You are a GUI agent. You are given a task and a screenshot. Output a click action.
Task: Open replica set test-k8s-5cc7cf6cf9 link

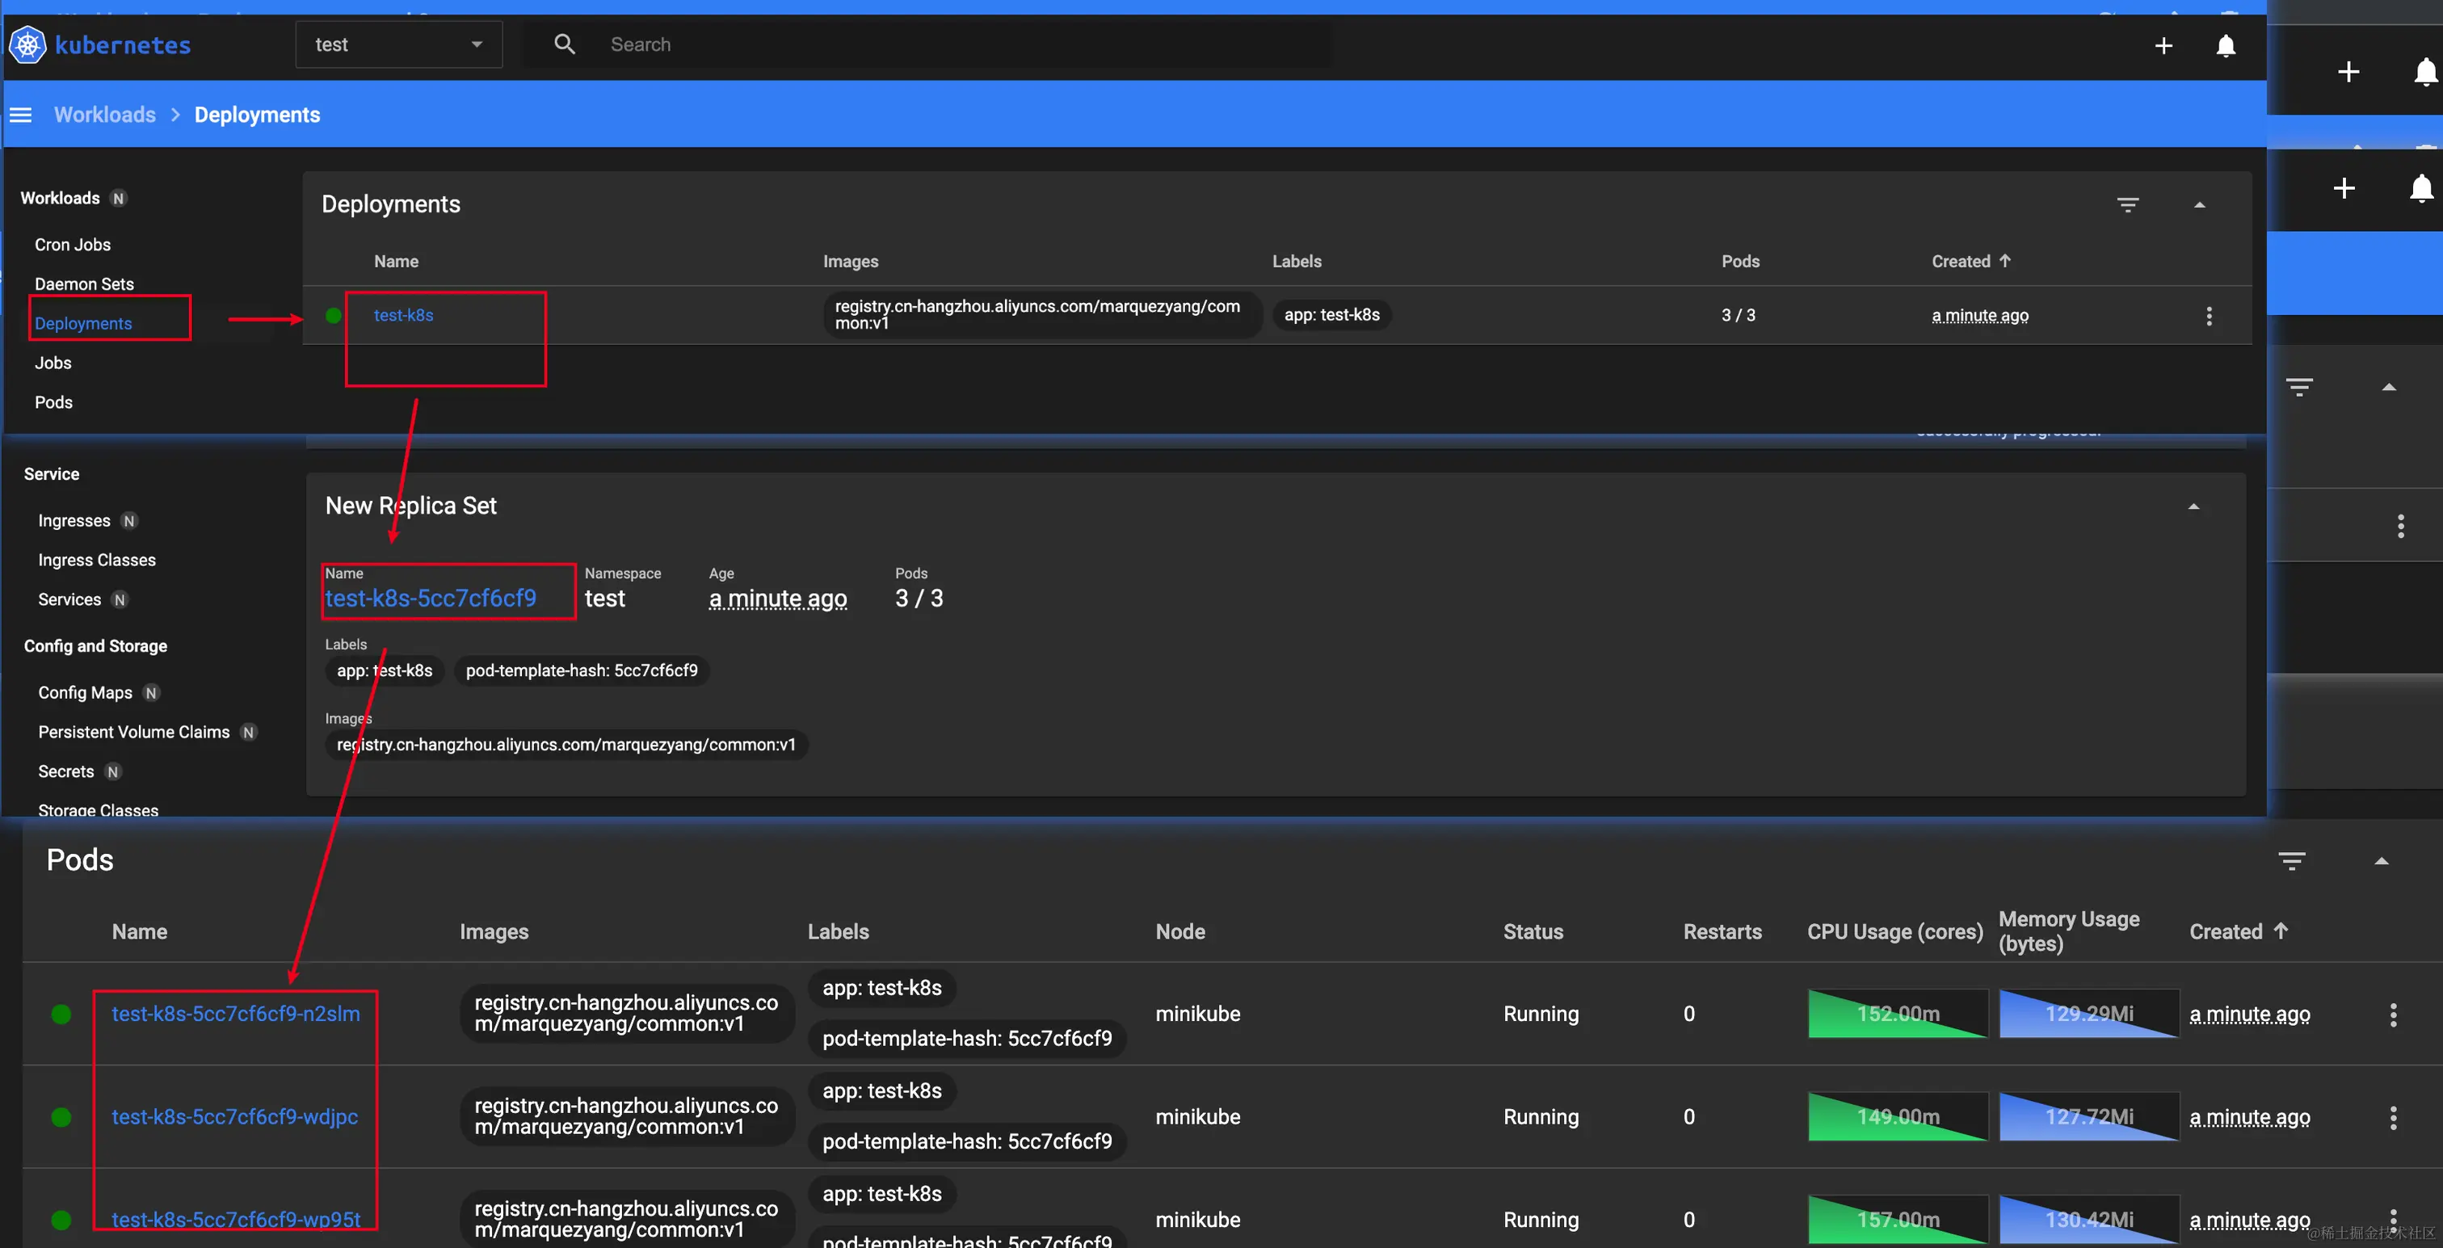coord(431,599)
